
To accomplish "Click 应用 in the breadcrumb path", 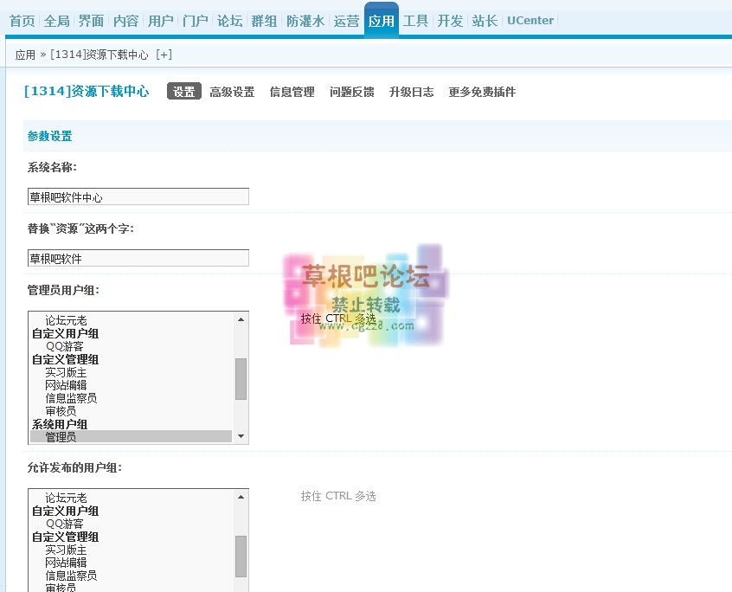I will [25, 55].
